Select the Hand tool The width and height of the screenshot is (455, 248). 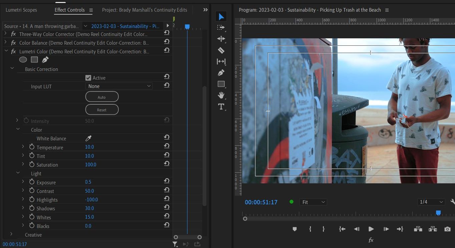pyautogui.click(x=221, y=95)
